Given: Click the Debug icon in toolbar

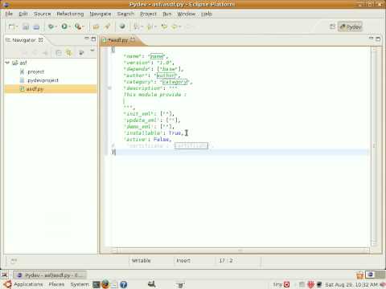Looking at the screenshot, I should [51, 26].
